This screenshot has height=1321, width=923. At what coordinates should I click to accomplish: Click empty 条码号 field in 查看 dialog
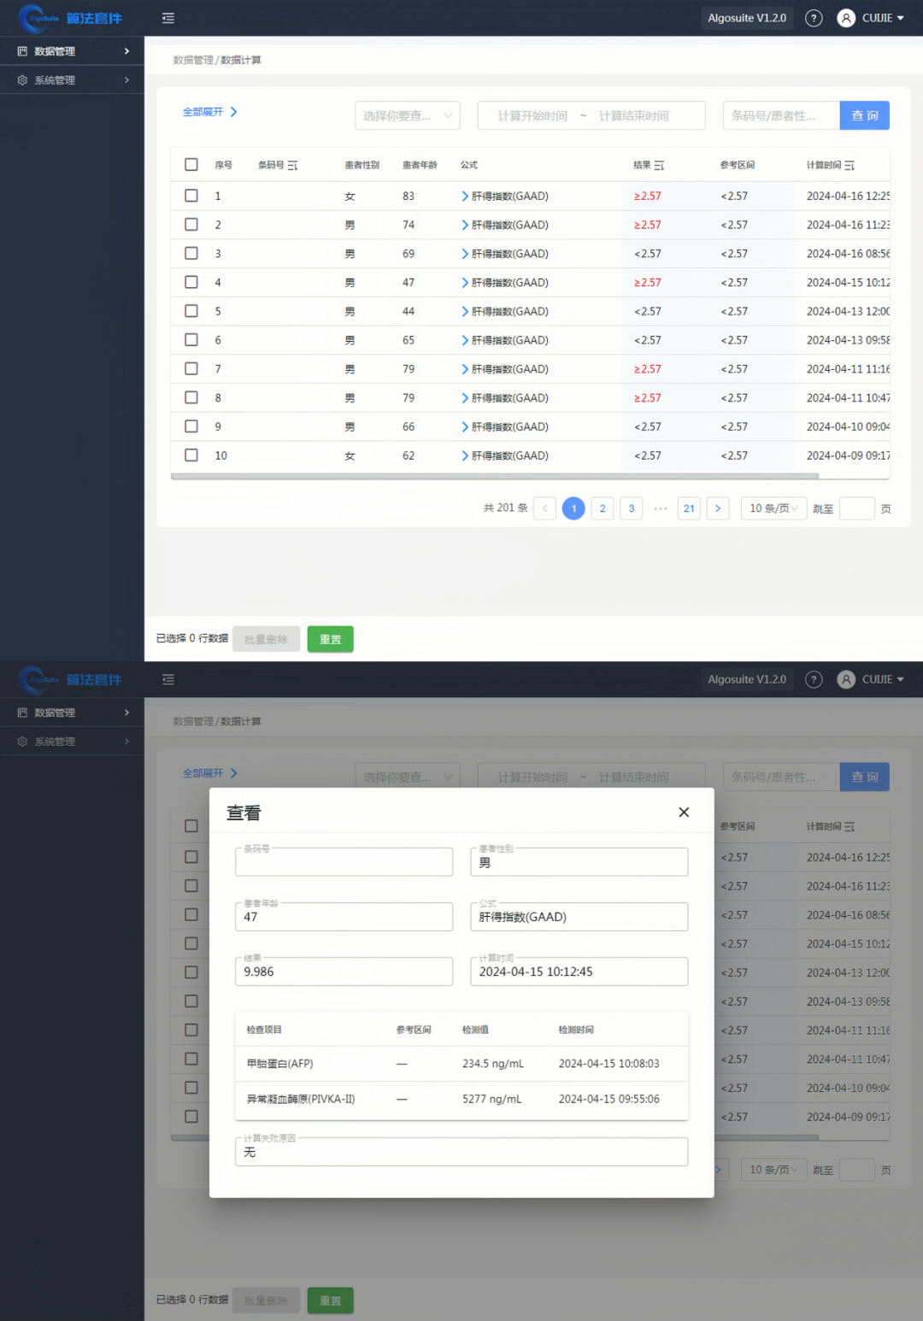(x=344, y=861)
